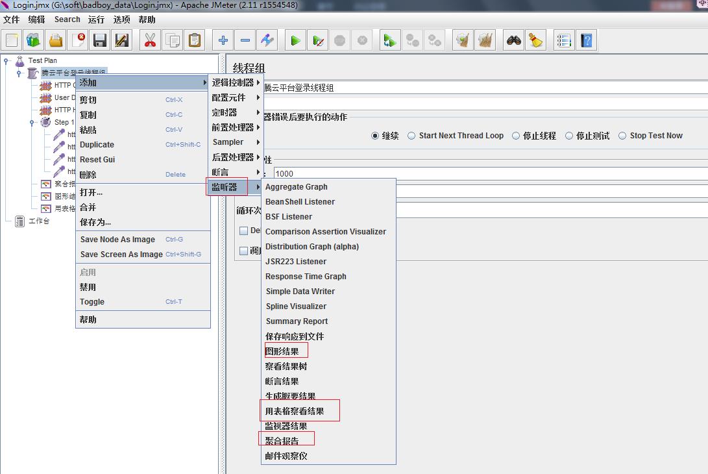708x474 pixels.
Task: Click Start no pauses icon
Action: pos(318,40)
